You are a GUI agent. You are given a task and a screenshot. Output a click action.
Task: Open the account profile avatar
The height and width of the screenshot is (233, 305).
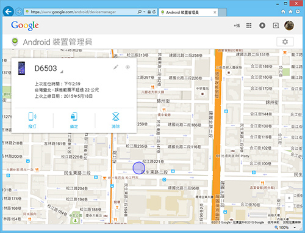[x=289, y=26]
